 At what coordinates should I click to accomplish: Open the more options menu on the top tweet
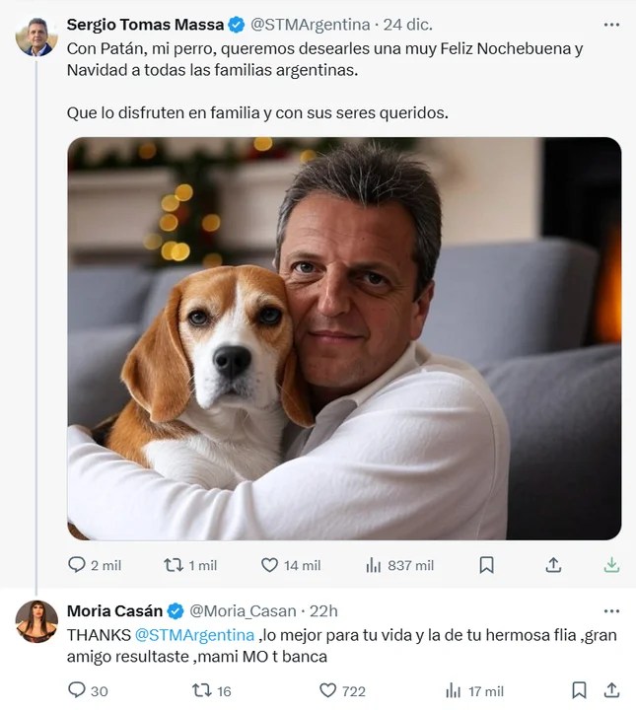[x=611, y=25]
